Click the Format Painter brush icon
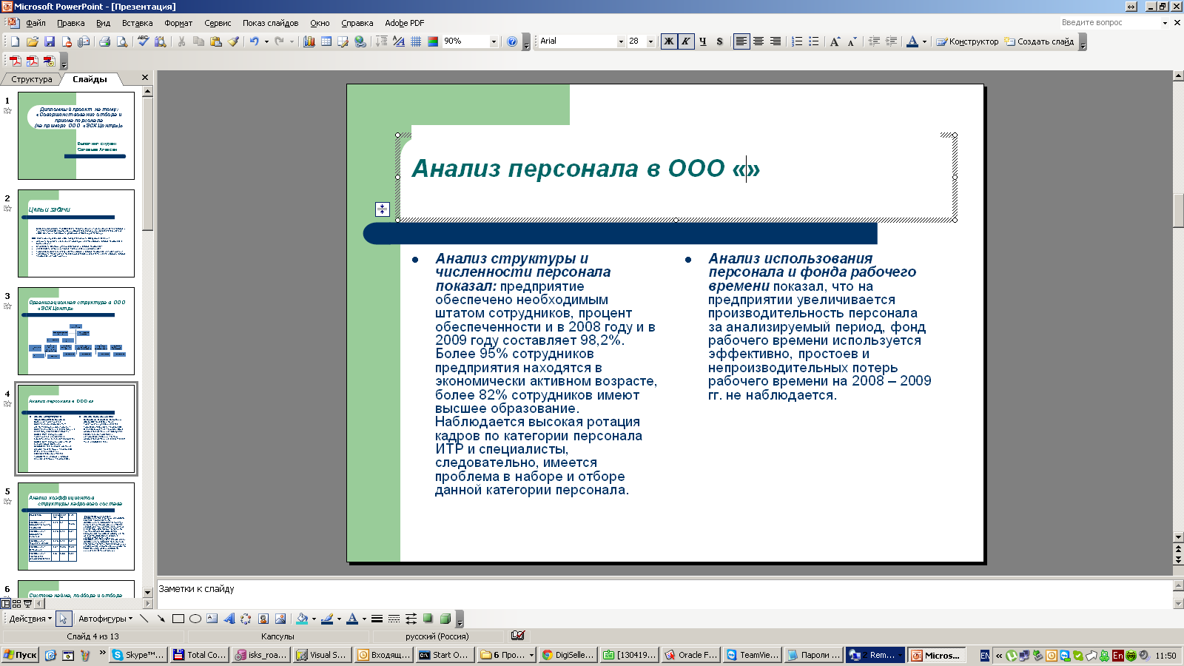The height and width of the screenshot is (666, 1184). pyautogui.click(x=233, y=41)
